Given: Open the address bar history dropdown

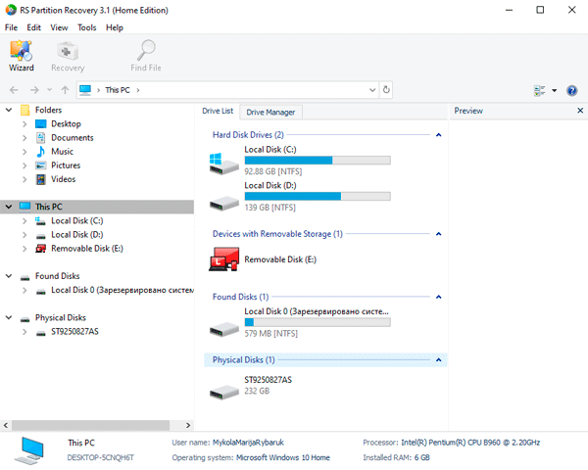Looking at the screenshot, I should (372, 90).
